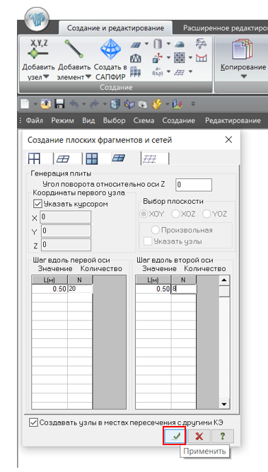
Task: Open the undo history dropdown arrow
Action: pyautogui.click(x=84, y=105)
